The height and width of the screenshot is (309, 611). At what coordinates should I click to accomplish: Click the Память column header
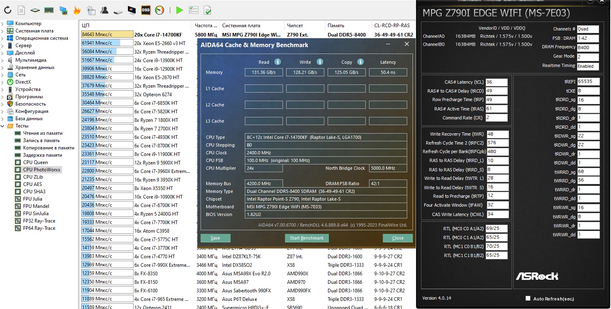(x=336, y=25)
